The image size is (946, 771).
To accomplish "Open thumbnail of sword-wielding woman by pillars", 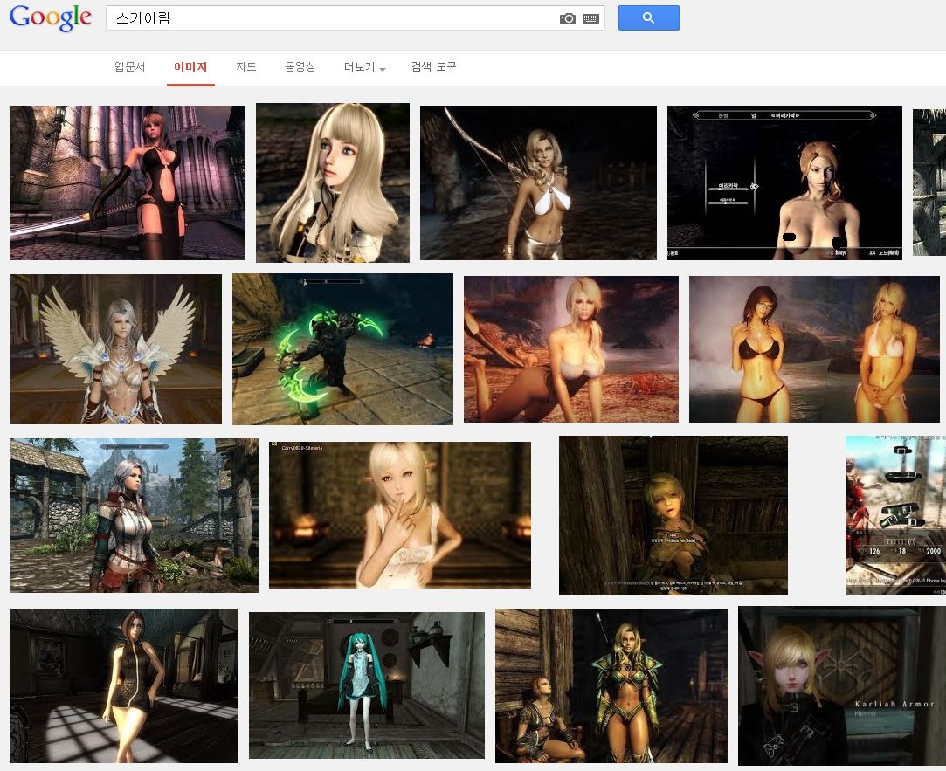I will click(128, 182).
